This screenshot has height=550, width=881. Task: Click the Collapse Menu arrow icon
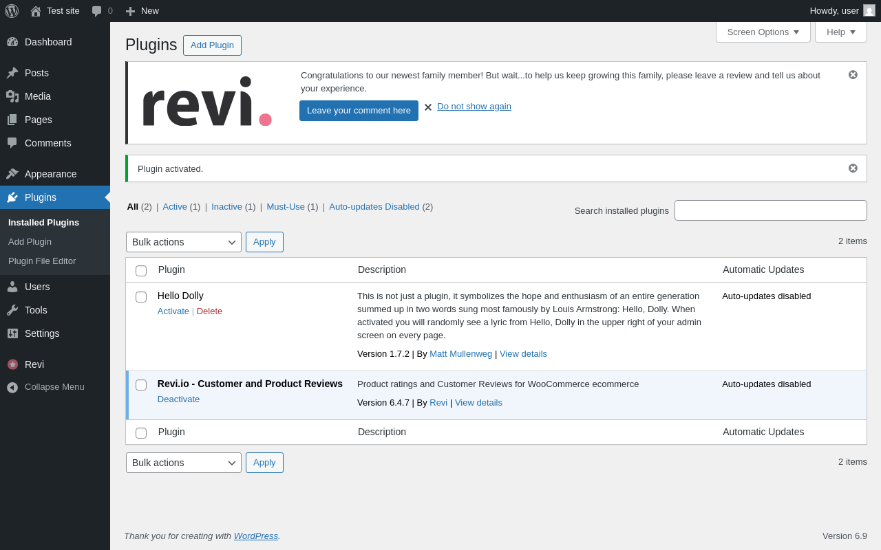[x=12, y=387]
